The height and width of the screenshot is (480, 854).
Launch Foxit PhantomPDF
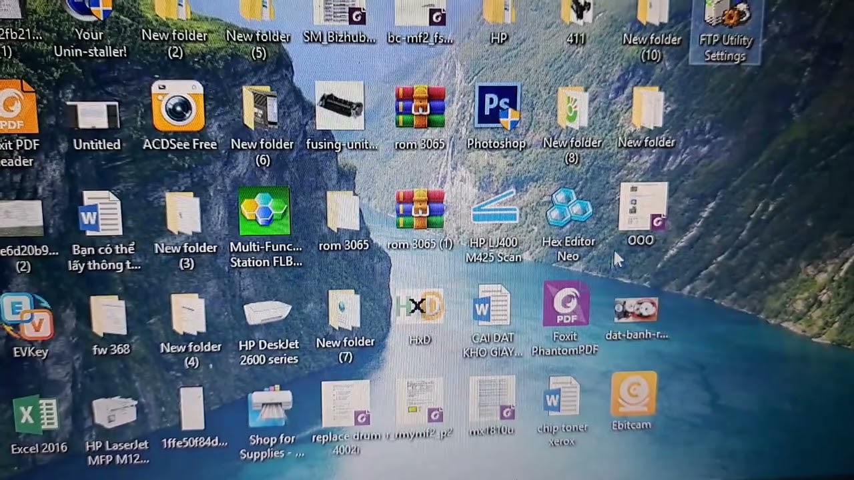[566, 303]
